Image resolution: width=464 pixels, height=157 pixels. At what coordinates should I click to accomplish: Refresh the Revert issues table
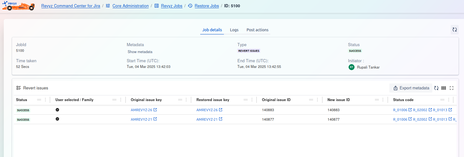click(436, 88)
